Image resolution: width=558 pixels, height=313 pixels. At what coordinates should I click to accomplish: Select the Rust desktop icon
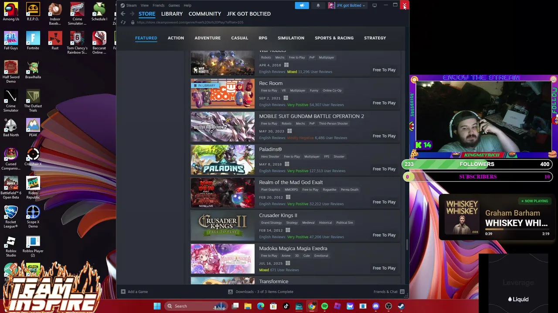(x=55, y=41)
